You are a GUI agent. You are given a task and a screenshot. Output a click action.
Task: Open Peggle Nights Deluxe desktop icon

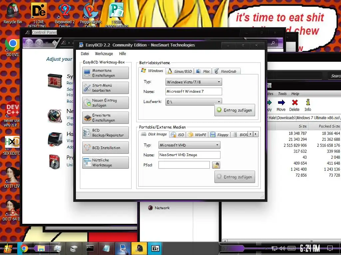(91, 15)
